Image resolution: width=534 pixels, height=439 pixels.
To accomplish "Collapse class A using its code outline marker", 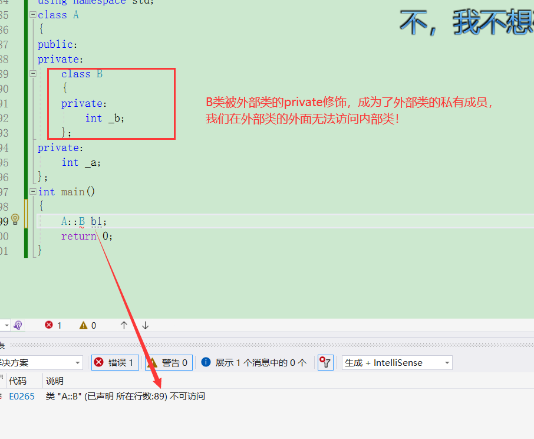I will (x=32, y=15).
